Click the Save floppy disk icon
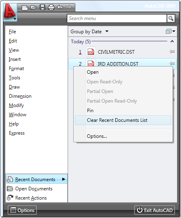The width and height of the screenshot is (181, 218). (42, 7)
